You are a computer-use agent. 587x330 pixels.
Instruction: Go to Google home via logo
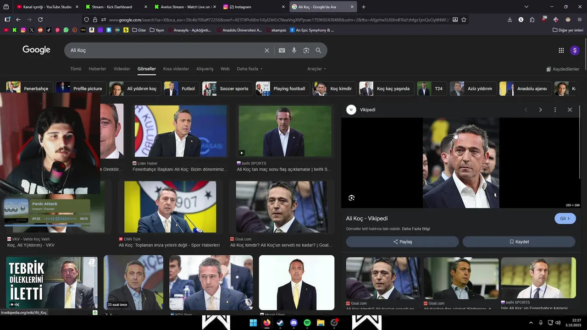click(x=36, y=50)
